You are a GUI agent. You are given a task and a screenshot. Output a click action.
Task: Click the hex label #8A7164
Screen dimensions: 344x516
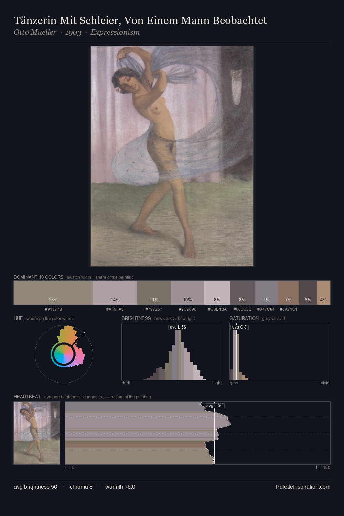coord(288,309)
